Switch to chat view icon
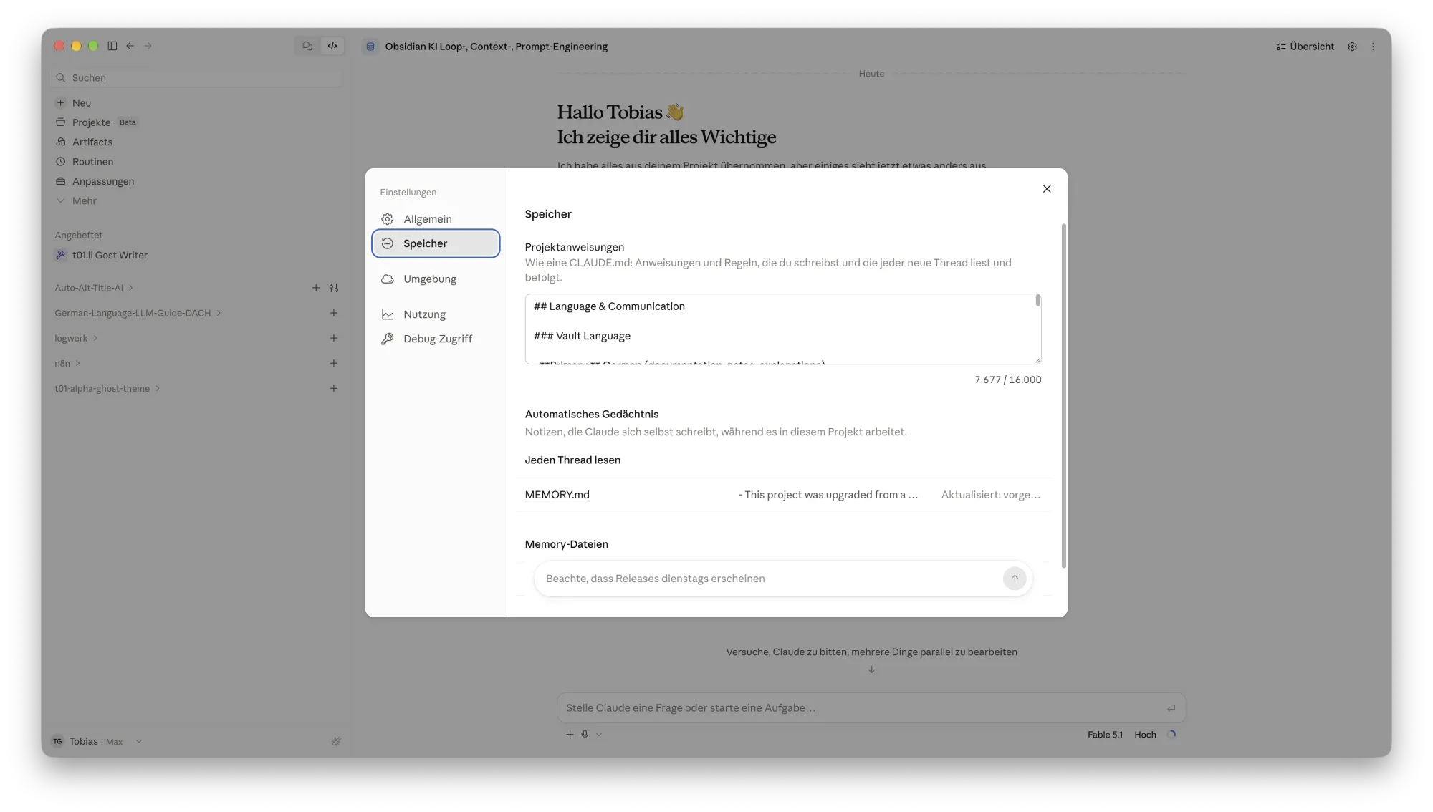 [307, 46]
